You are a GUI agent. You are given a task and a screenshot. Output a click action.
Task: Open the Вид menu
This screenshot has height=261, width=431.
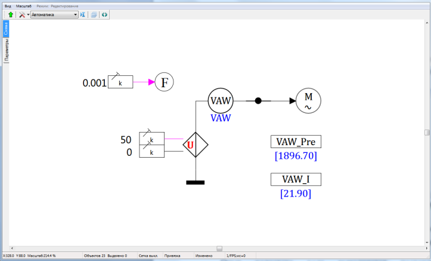[8, 5]
